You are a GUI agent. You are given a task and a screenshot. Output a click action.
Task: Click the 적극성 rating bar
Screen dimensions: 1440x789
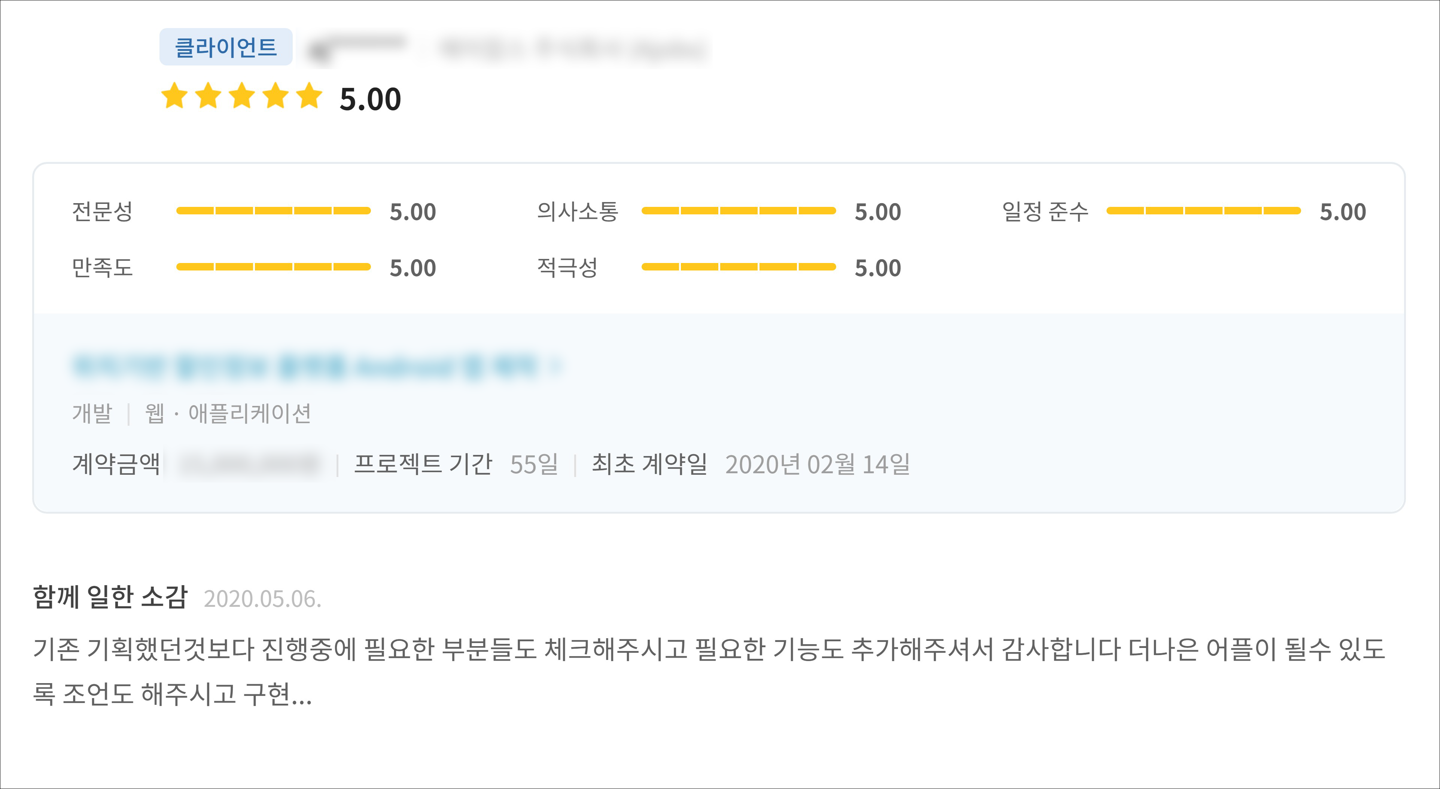click(x=739, y=267)
